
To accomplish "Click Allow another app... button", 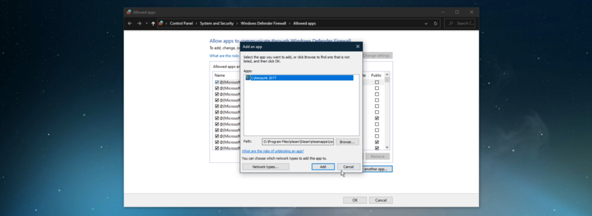I will pos(377,169).
